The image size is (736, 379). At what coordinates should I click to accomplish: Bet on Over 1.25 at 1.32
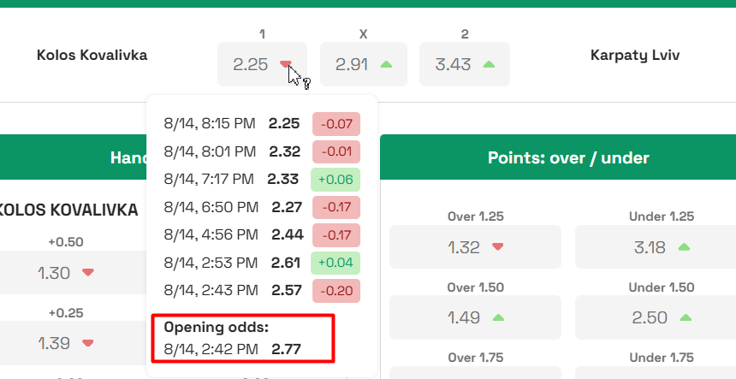[465, 248]
